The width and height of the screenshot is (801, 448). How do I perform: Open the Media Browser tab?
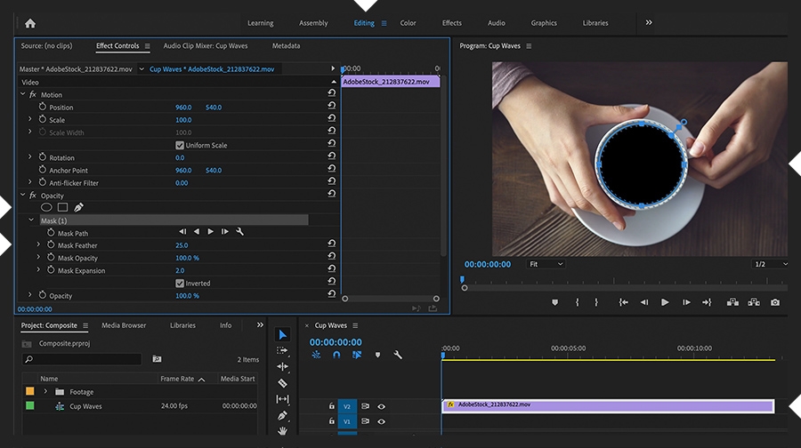124,325
